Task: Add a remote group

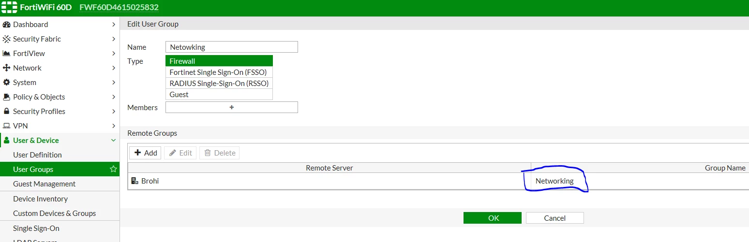Action: 145,153
